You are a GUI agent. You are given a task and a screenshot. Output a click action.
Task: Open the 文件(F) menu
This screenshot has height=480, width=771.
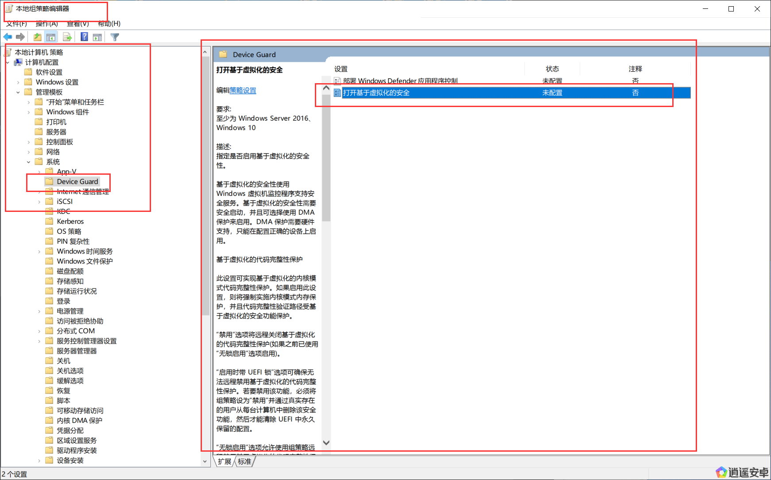[16, 23]
